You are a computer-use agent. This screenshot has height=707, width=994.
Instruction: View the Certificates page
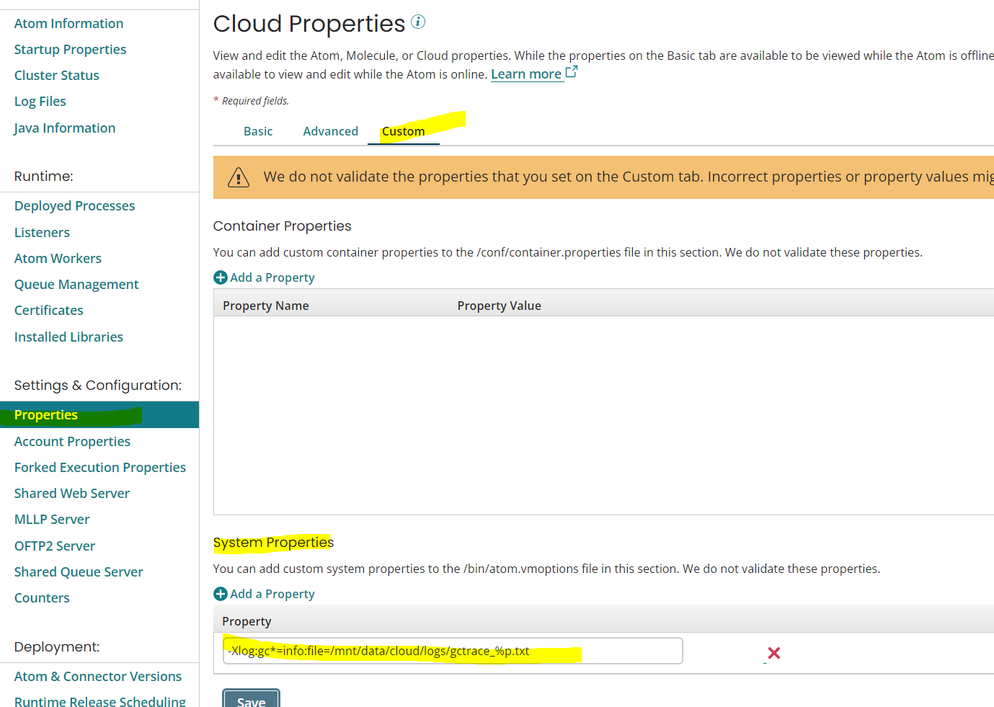pyautogui.click(x=48, y=310)
